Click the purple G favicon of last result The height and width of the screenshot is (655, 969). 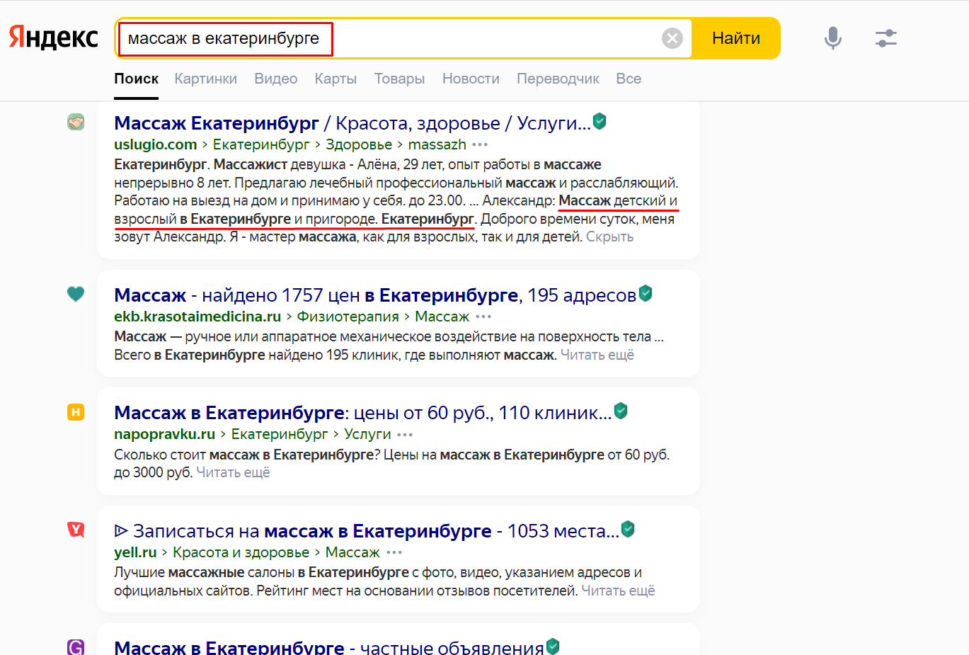click(76, 647)
